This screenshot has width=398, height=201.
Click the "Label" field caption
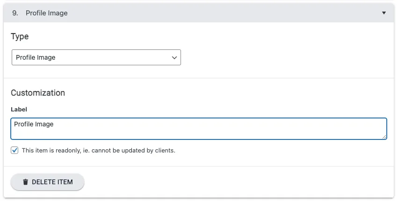click(x=19, y=109)
